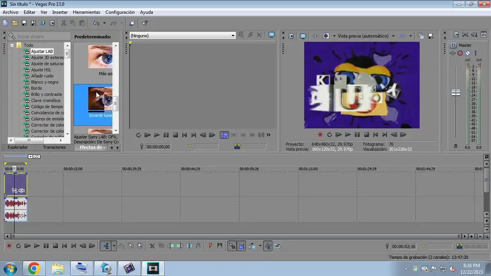This screenshot has width=491, height=276.
Task: Switch to the Transiciones tab
Action: pos(54,147)
